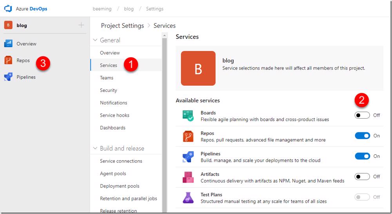
Task: Click the Test Plans service name
Action: 211,194
